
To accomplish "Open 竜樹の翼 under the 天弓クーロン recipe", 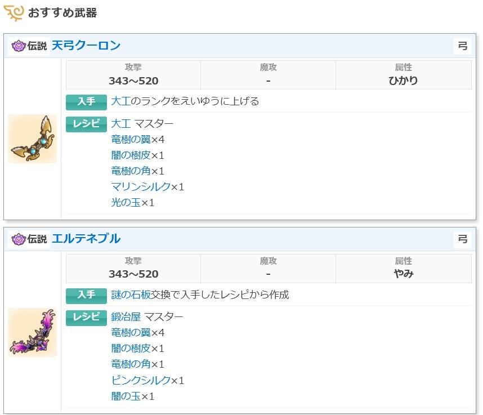I will [x=131, y=139].
